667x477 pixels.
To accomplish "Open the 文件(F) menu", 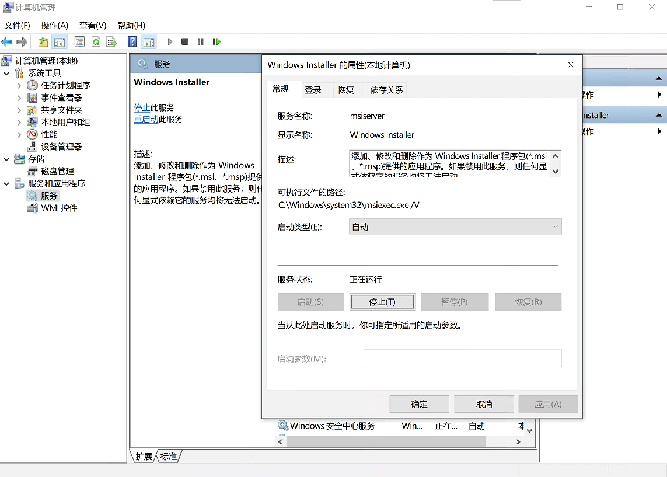I will click(x=18, y=26).
